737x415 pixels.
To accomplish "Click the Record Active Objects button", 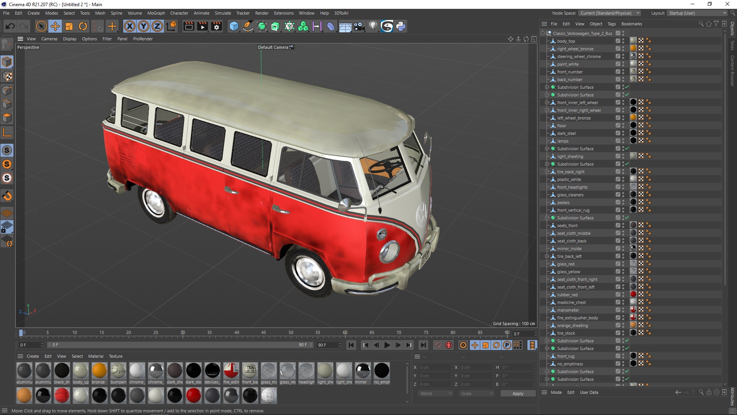I will [438, 345].
